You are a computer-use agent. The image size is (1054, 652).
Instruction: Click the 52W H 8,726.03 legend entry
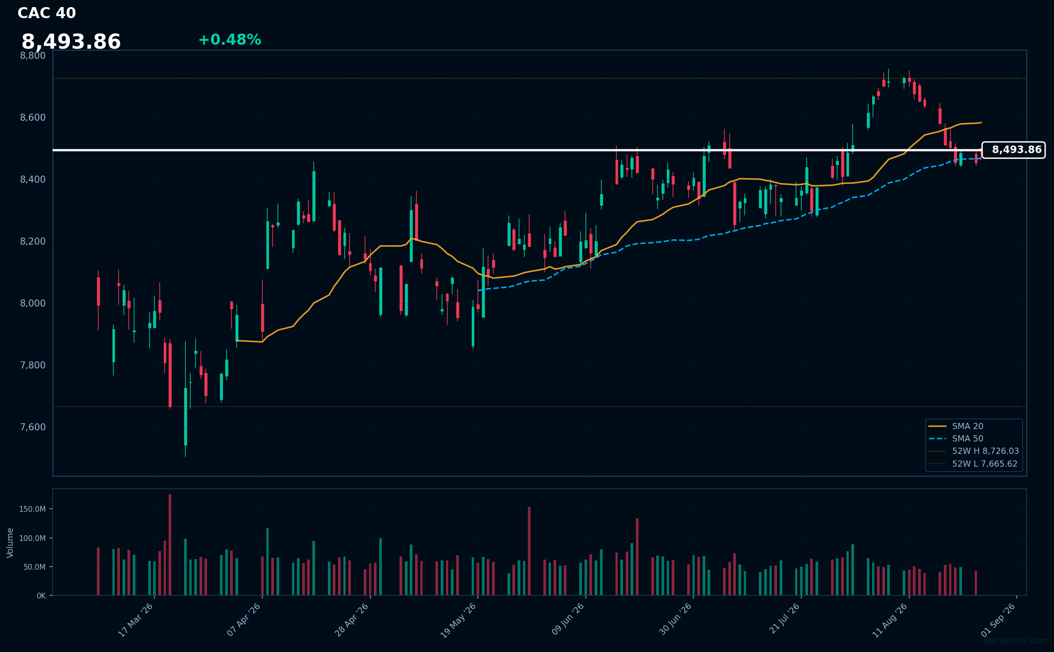coord(974,451)
